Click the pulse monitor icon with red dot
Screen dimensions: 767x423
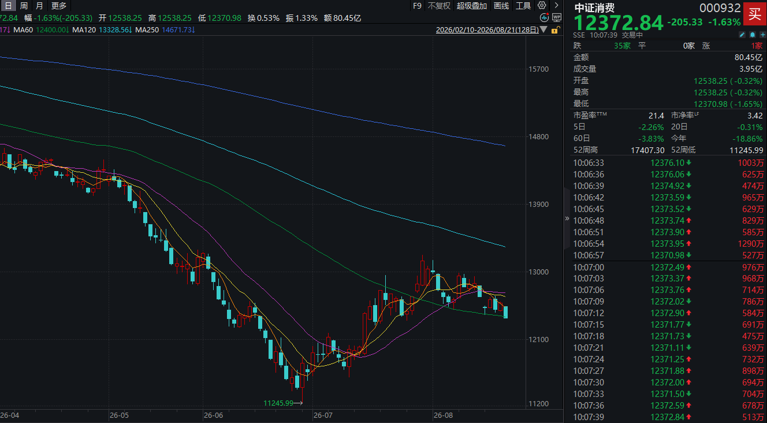[x=545, y=18]
